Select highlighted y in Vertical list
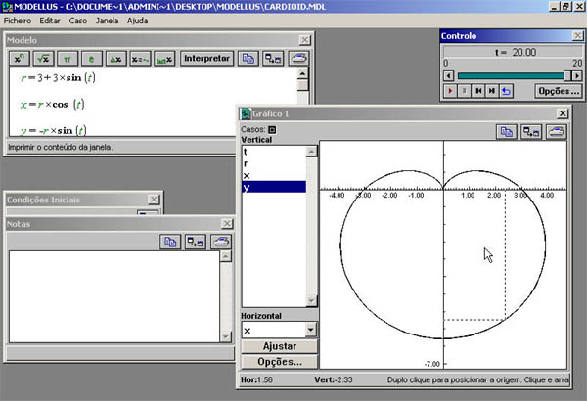The height and width of the screenshot is (401, 587). pyautogui.click(x=274, y=187)
